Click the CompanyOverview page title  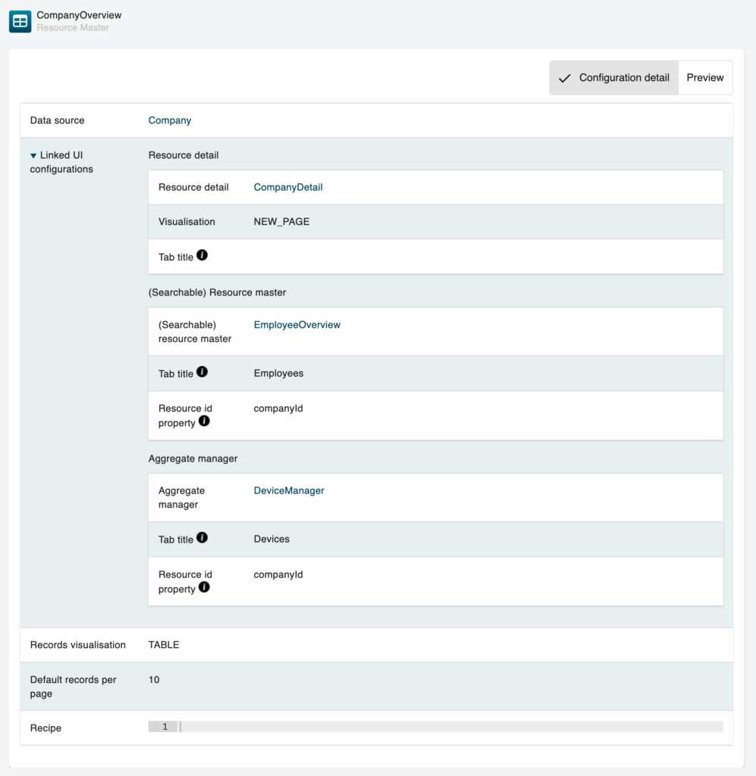(x=79, y=15)
